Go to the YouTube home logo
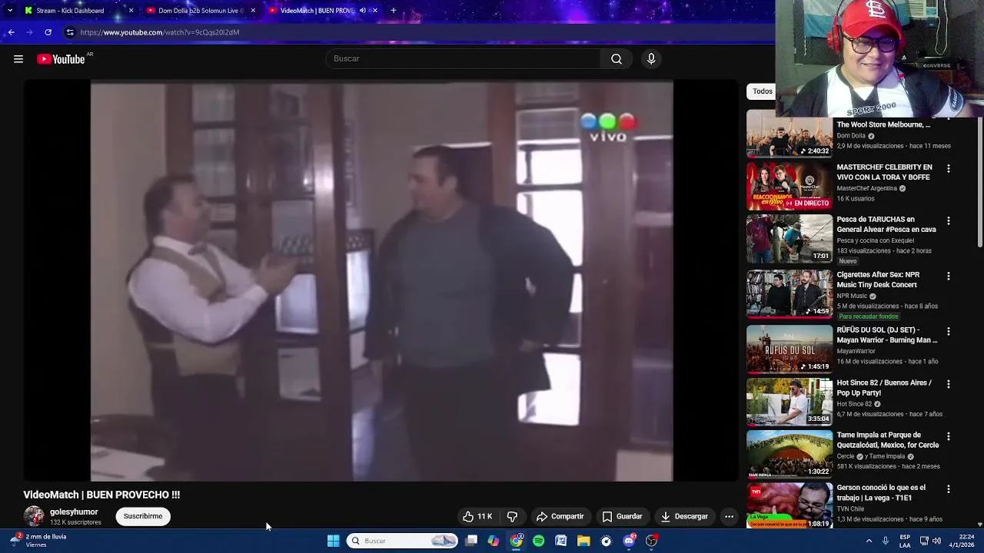Screen dimensions: 984x553 coord(61,59)
